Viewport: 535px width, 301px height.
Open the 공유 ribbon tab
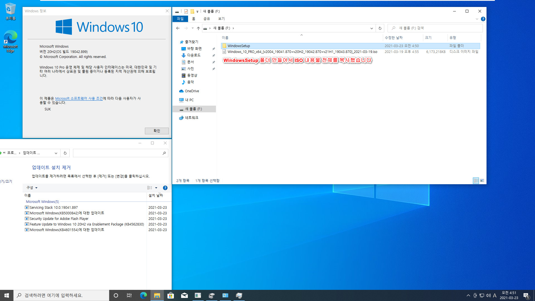click(207, 19)
